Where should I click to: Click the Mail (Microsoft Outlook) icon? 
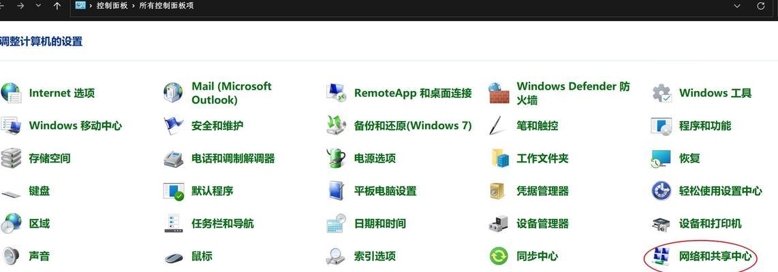[173, 92]
